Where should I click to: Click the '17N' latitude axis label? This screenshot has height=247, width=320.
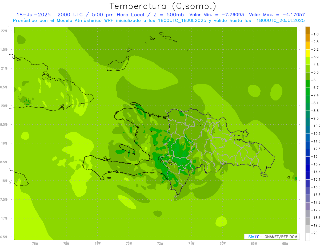[4, 218]
